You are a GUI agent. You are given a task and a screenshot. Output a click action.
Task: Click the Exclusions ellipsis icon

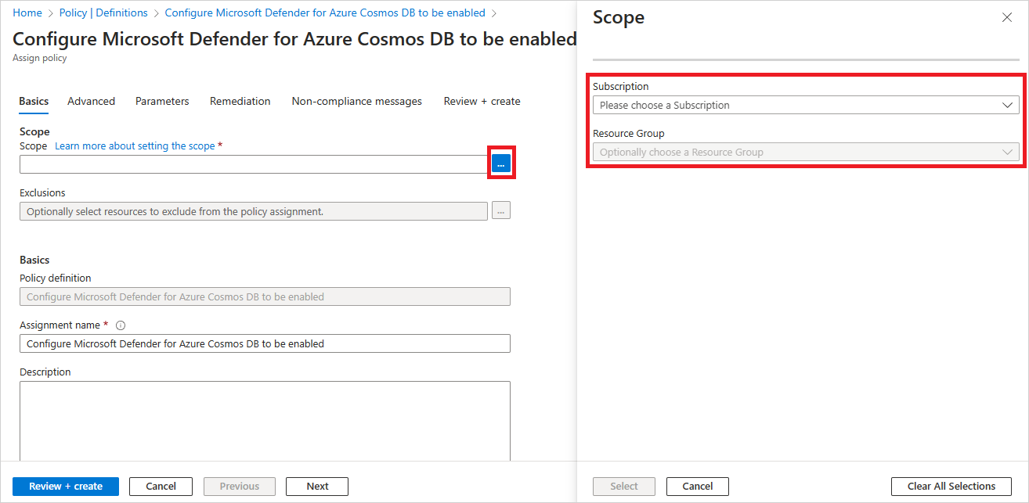500,210
